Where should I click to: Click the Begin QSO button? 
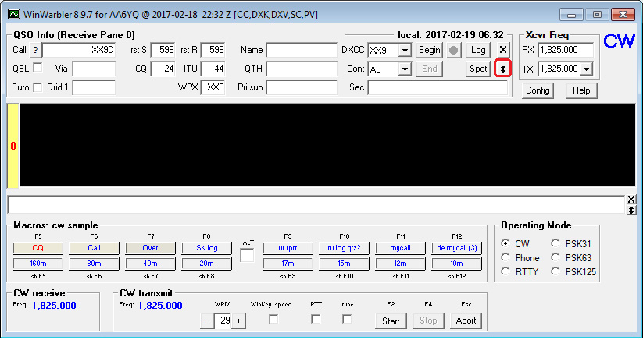(430, 51)
